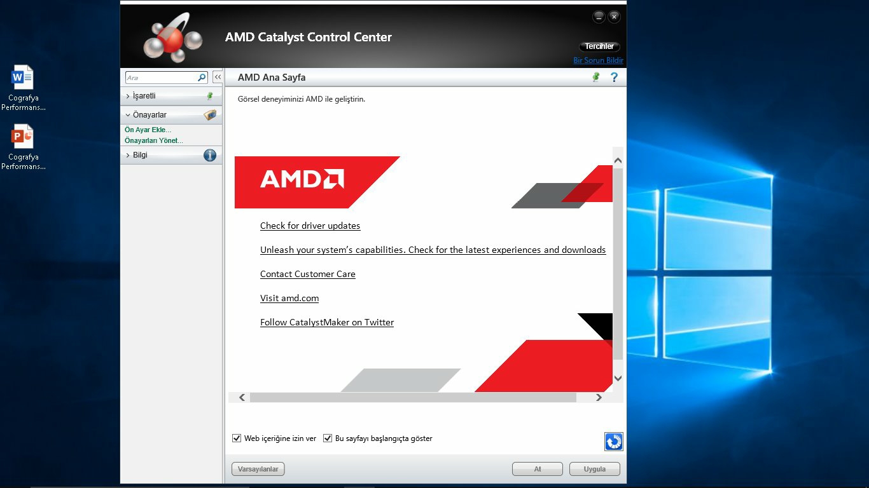Image resolution: width=869 pixels, height=488 pixels.
Task: Open 'Contact Customer Care' link
Action: point(307,274)
